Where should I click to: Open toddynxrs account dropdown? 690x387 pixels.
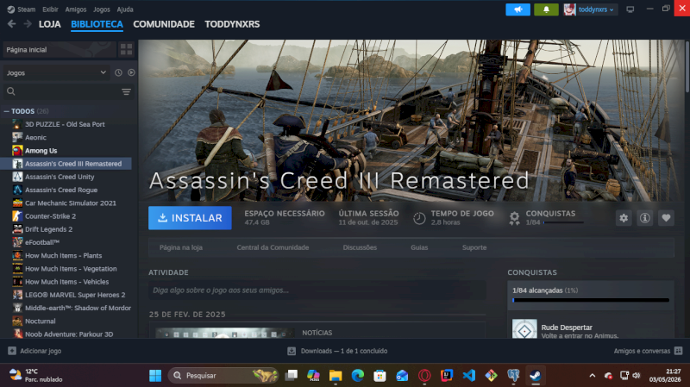click(591, 9)
